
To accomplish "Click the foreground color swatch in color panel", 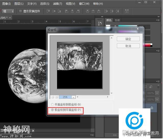I will click(x=108, y=26).
